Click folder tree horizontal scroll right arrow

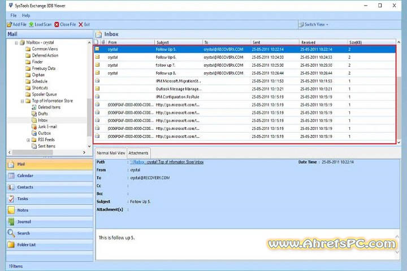[x=84, y=152]
